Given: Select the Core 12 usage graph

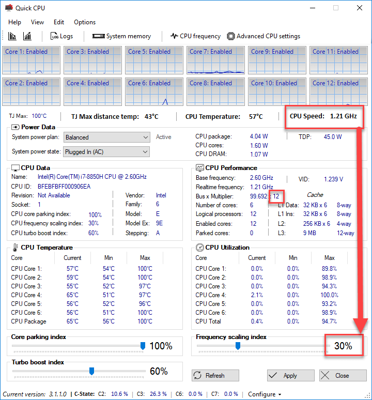Looking at the screenshot, I should click(x=338, y=92).
